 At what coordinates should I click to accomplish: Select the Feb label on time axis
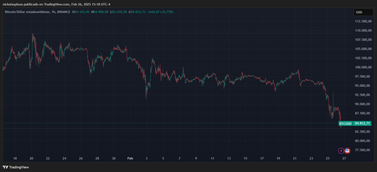click(x=130, y=158)
